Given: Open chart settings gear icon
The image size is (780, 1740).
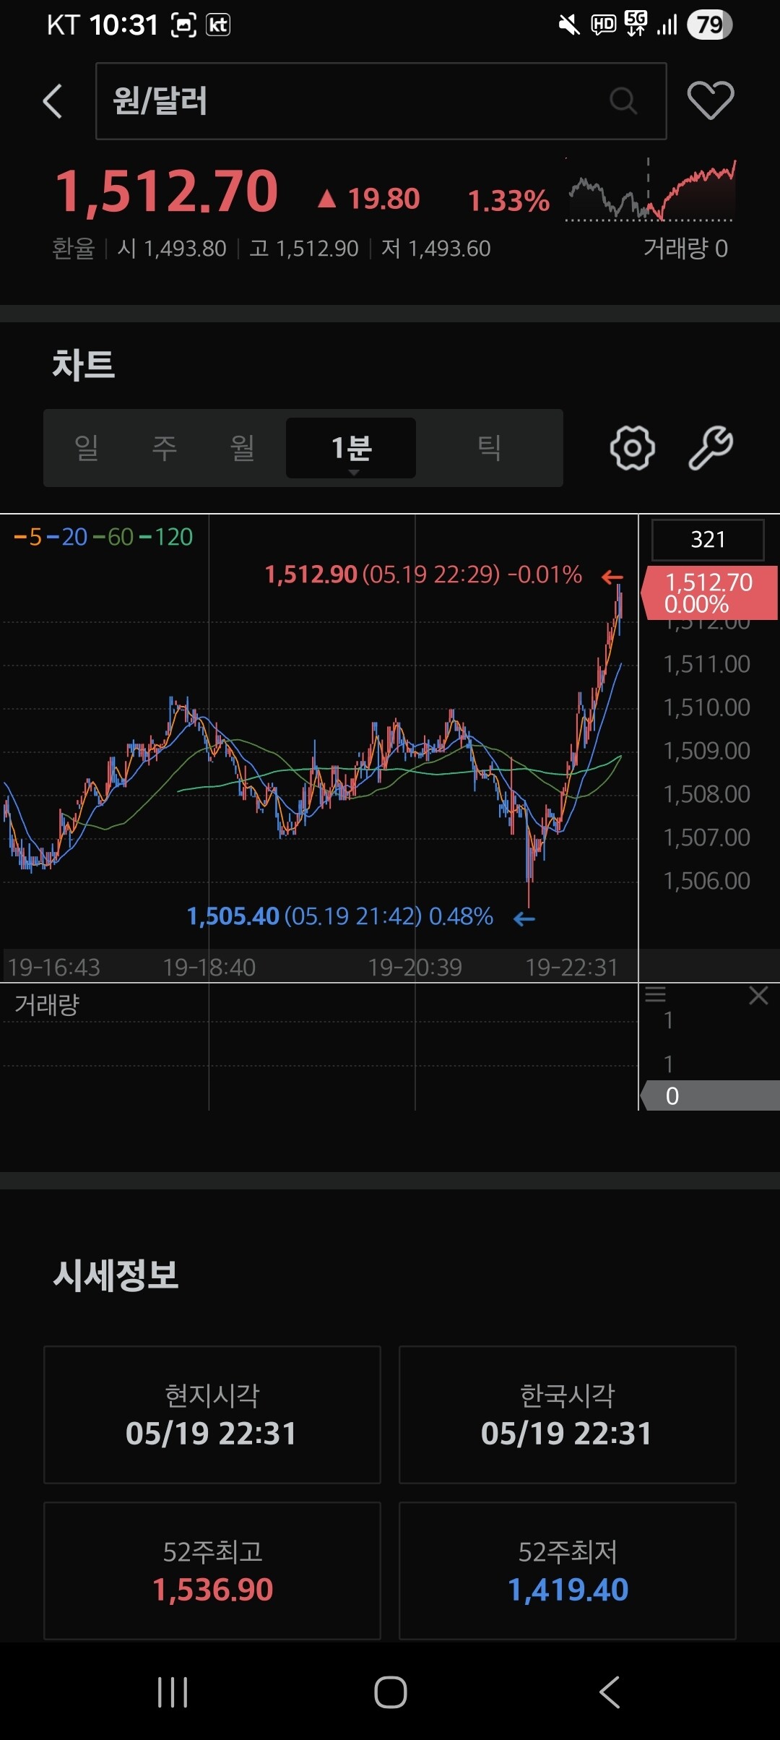Looking at the screenshot, I should click(633, 448).
